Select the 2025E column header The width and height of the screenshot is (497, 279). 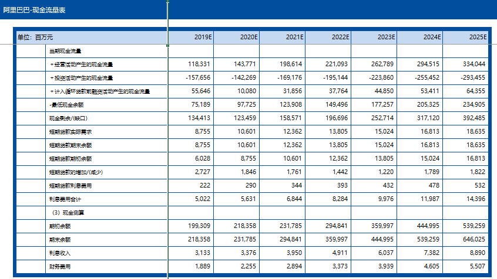click(x=466, y=38)
